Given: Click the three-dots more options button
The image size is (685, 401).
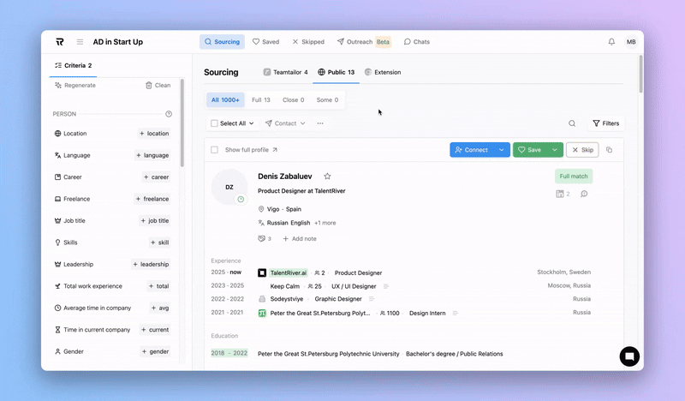Looking at the screenshot, I should coord(320,123).
